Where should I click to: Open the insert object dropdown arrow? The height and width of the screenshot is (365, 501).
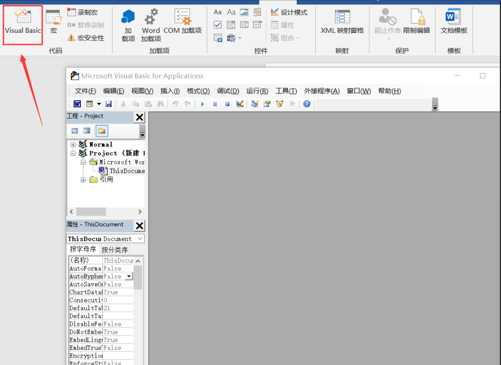click(x=99, y=104)
